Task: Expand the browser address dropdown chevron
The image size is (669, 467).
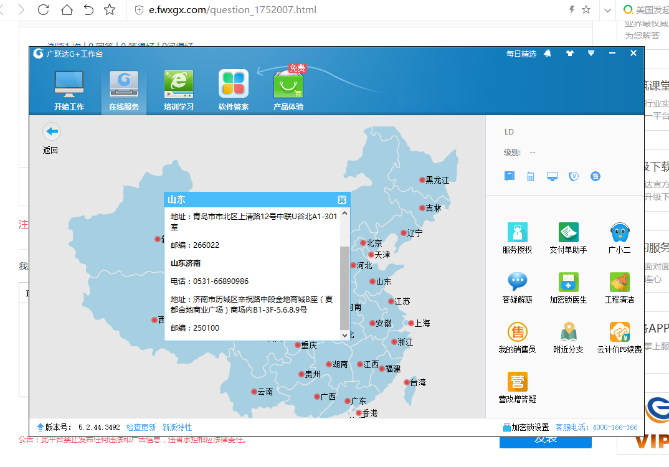Action: tap(607, 10)
